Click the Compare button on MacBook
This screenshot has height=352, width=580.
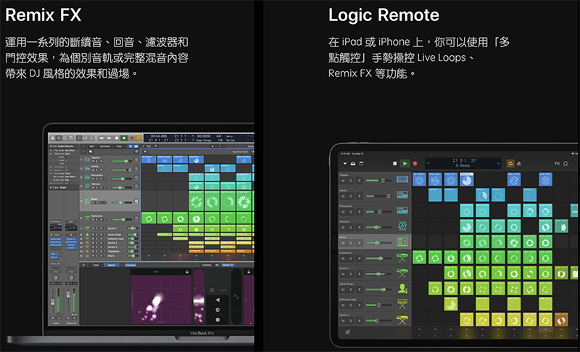130,265
